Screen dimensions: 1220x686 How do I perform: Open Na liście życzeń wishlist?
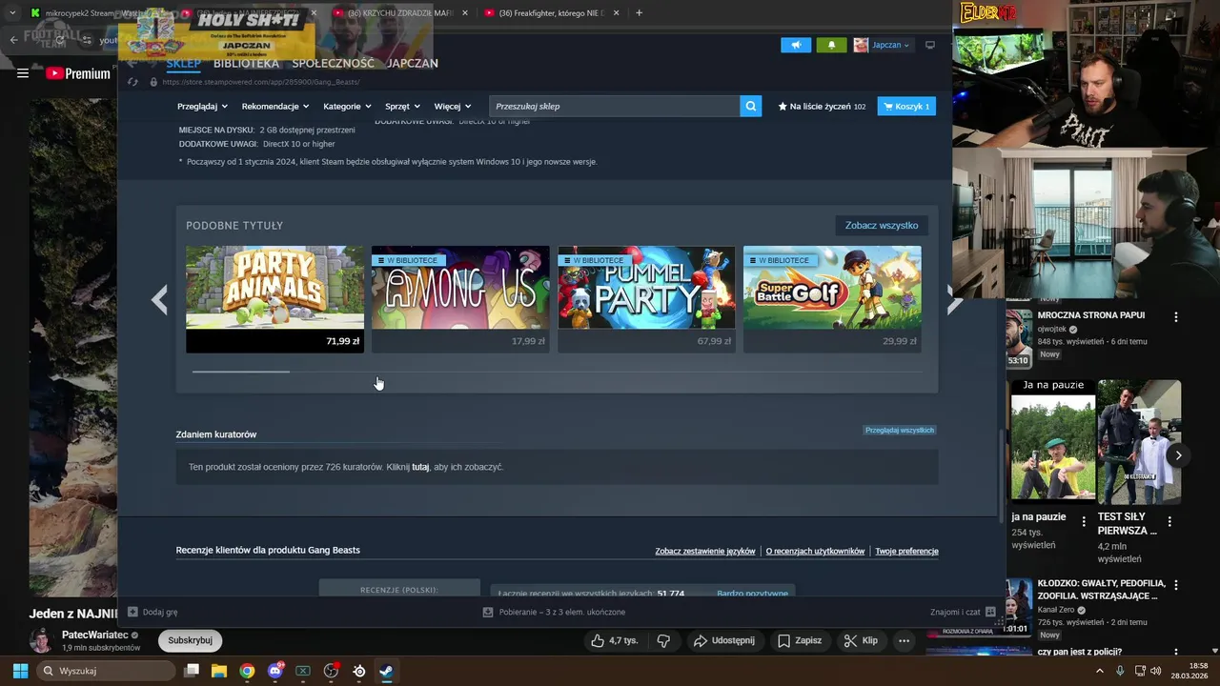pos(822,107)
